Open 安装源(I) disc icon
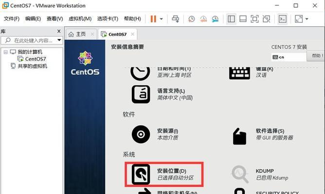 [141, 134]
